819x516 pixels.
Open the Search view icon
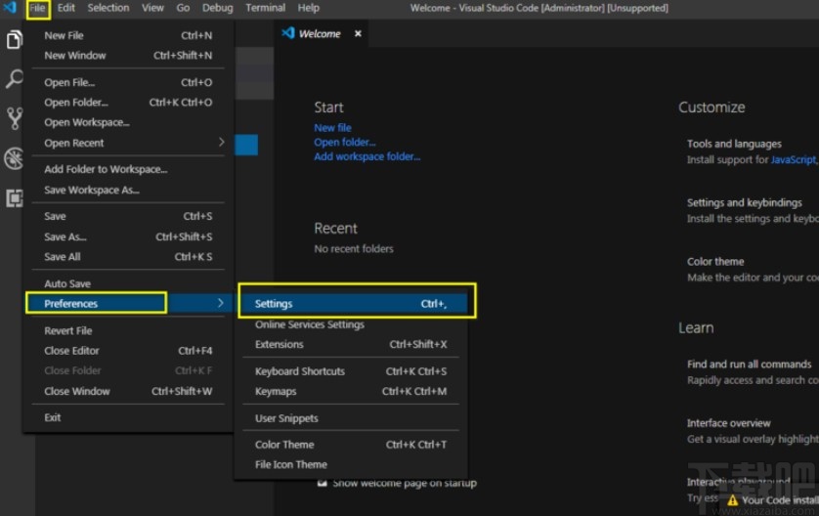pyautogui.click(x=15, y=79)
